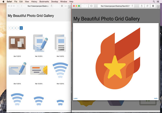Select active gallery page 5
162x113 pixels.
click(x=21, y=28)
